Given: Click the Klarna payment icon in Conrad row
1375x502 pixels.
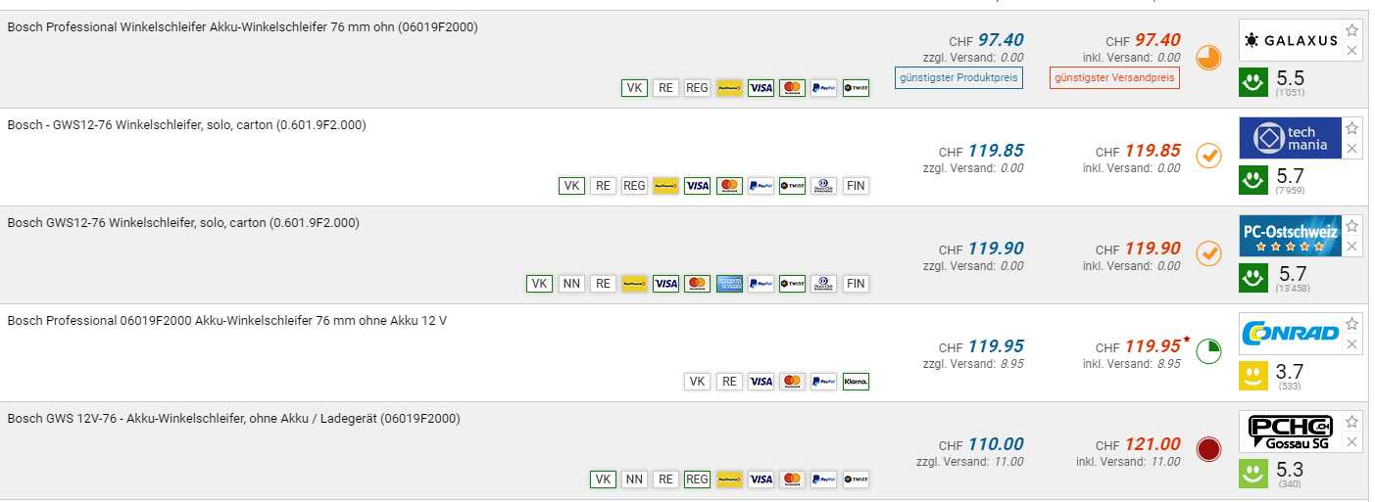Looking at the screenshot, I should coord(856,382).
